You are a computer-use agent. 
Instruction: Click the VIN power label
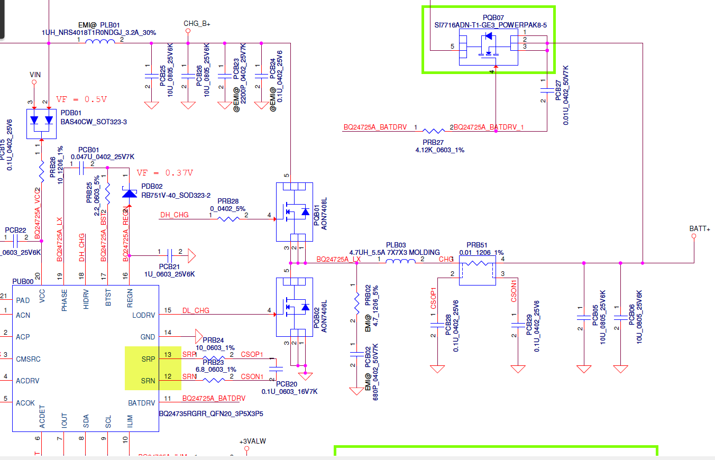pyautogui.click(x=35, y=75)
